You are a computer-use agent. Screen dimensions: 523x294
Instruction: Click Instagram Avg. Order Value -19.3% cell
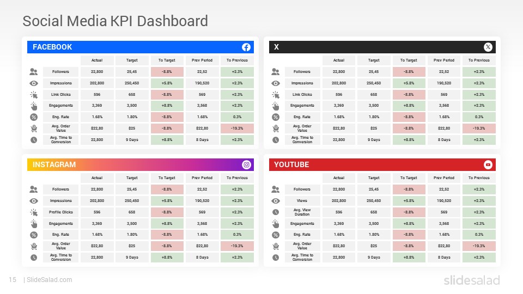237,246
